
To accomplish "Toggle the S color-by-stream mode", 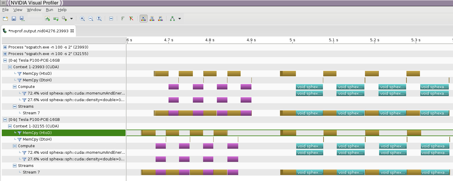I will [152, 19].
